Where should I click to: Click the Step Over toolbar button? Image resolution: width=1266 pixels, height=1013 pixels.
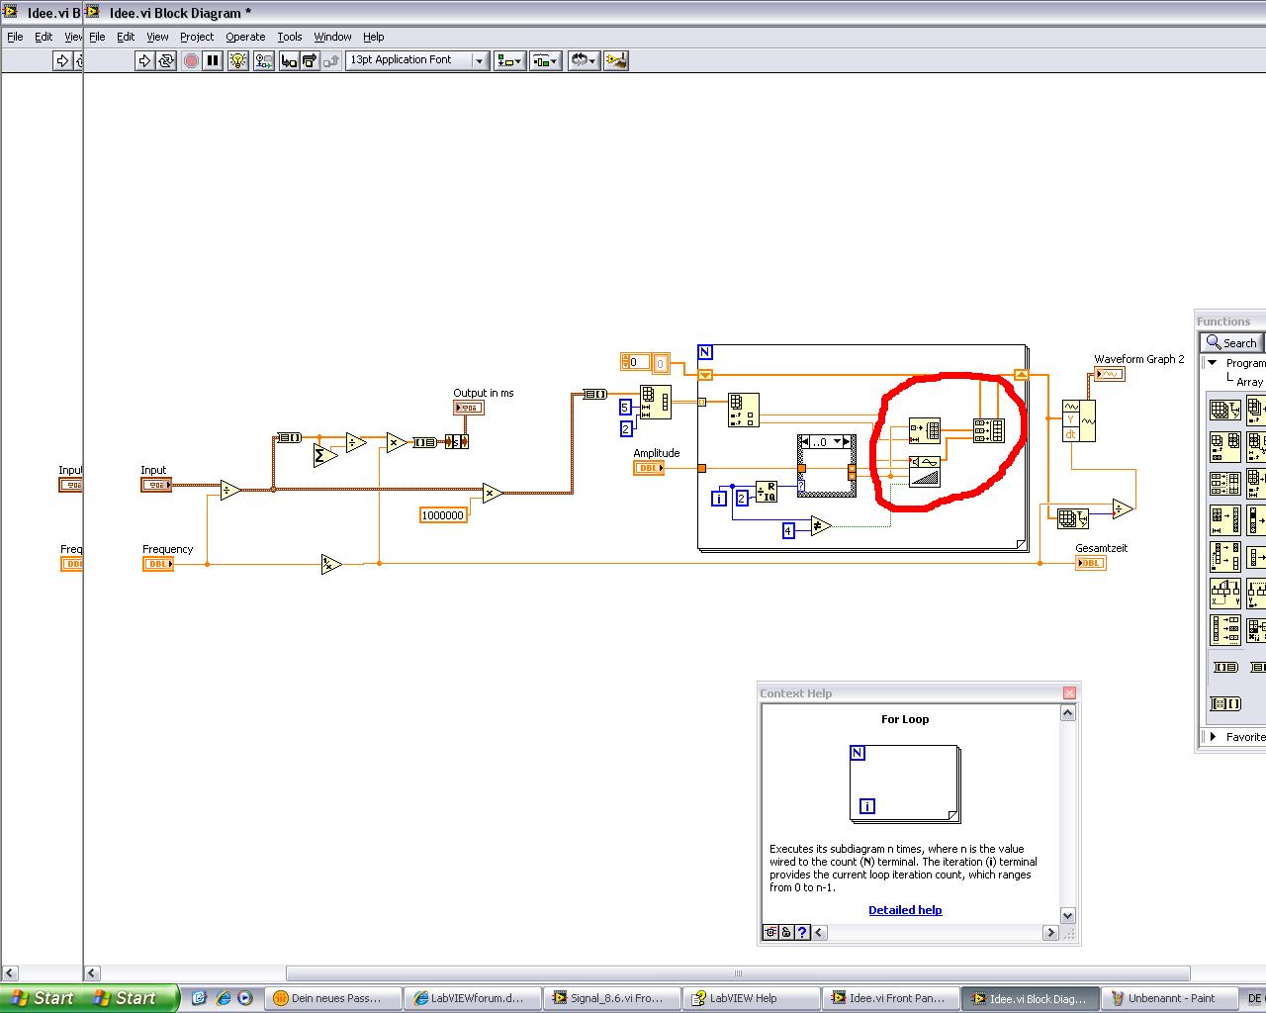(309, 60)
